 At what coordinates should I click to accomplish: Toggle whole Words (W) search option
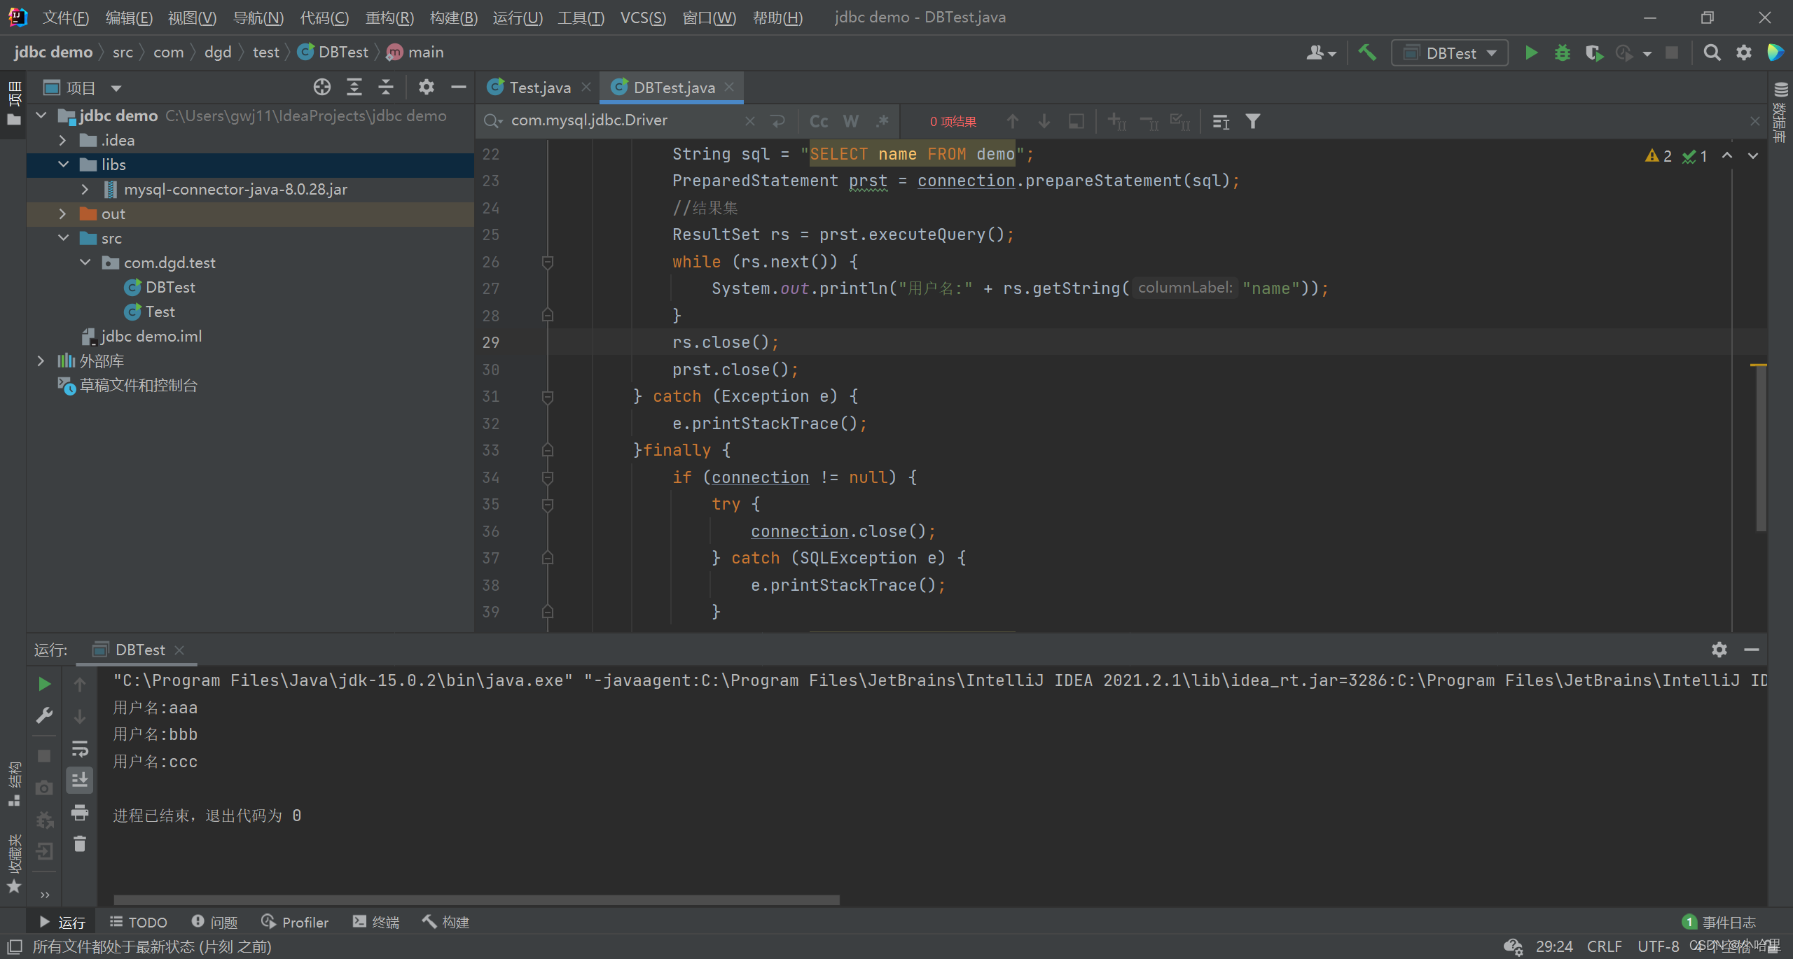point(850,122)
